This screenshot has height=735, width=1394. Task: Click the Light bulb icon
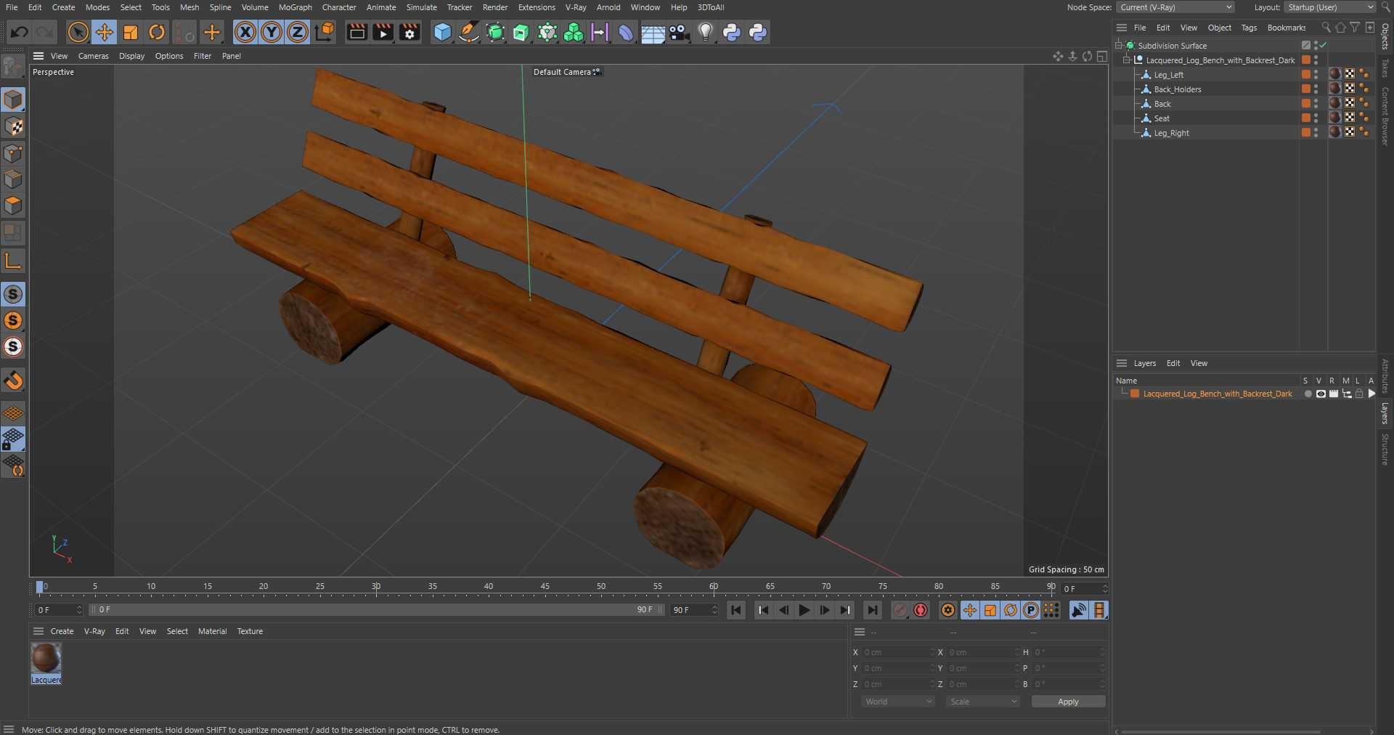(705, 32)
